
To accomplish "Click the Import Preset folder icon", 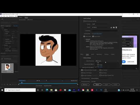I will point(114,27).
